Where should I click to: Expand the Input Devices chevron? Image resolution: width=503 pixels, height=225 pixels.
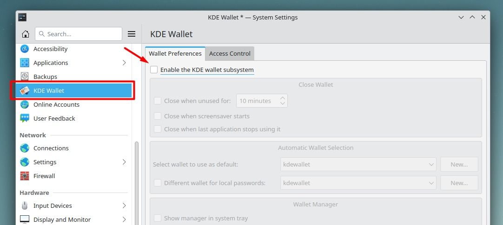click(124, 206)
